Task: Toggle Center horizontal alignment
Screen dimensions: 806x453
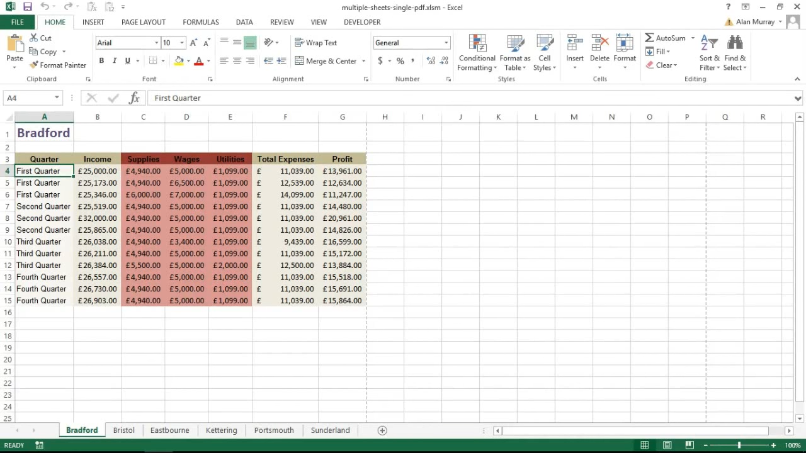Action: tap(237, 61)
